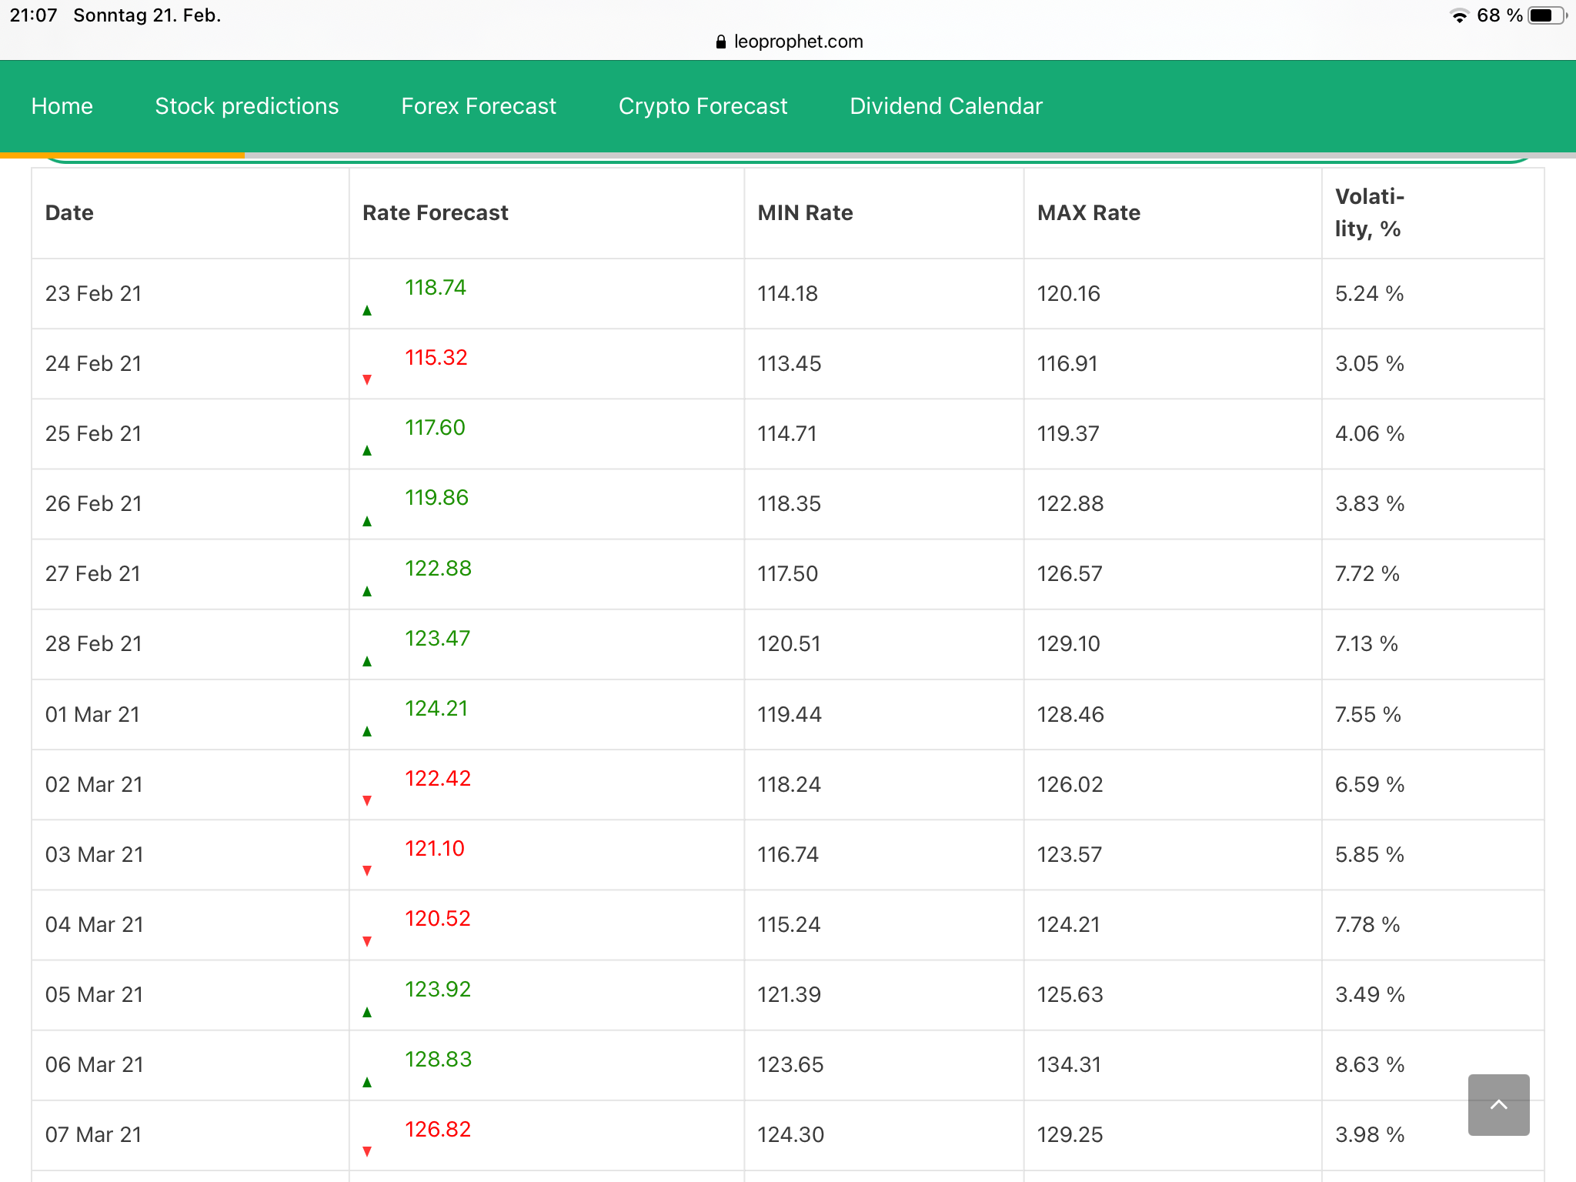Image resolution: width=1576 pixels, height=1182 pixels.
Task: Tap the scroll-to-top arrow button
Action: tap(1498, 1104)
